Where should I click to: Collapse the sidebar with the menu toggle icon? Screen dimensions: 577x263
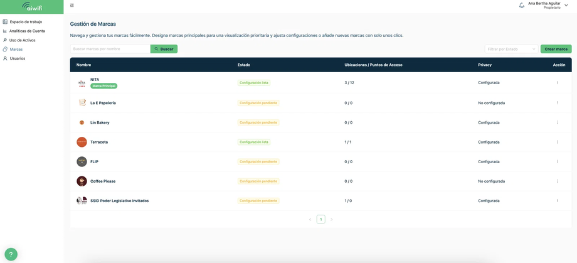[71, 5]
